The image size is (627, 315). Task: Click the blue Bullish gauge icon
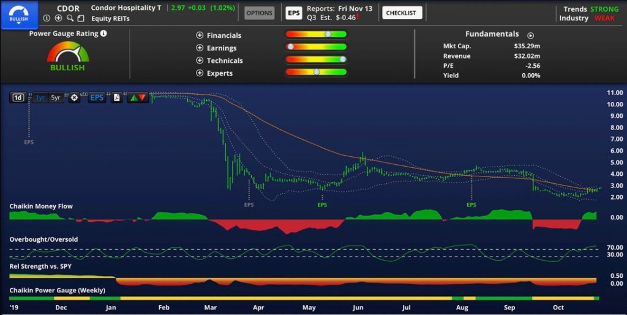[18, 13]
